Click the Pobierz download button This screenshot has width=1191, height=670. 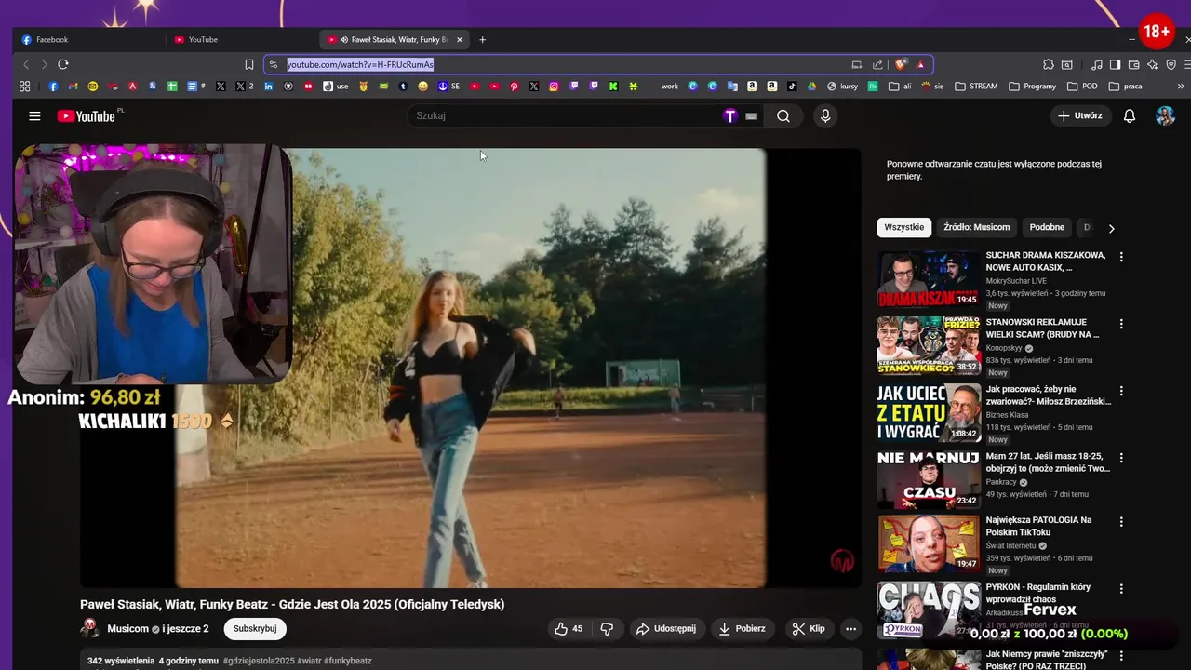click(742, 629)
